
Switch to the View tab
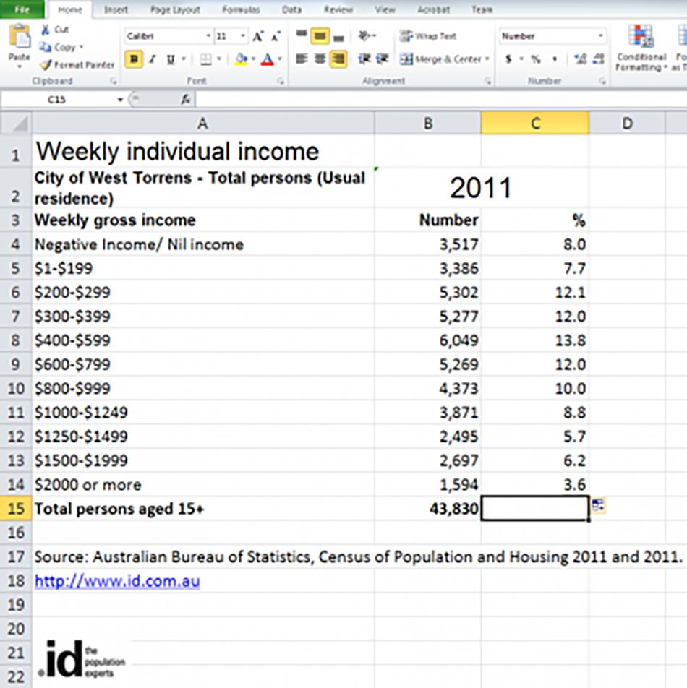click(385, 9)
